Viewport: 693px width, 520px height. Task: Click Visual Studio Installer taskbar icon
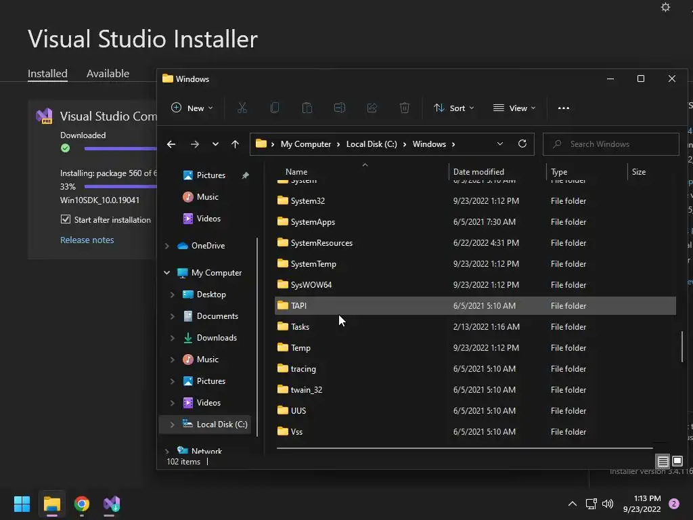coord(112,504)
